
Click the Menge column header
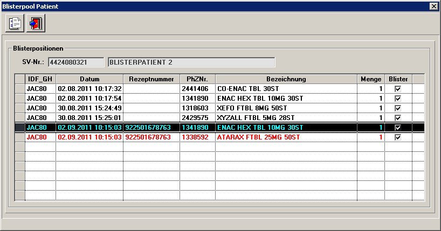370,79
